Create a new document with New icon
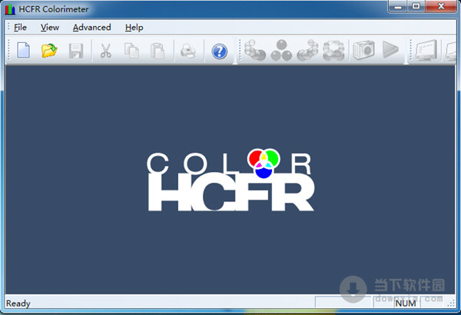Screen dimensions: 461x315 tap(23, 50)
